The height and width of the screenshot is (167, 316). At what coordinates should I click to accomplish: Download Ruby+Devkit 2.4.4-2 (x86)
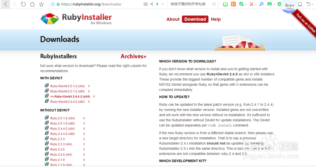coord(68,102)
